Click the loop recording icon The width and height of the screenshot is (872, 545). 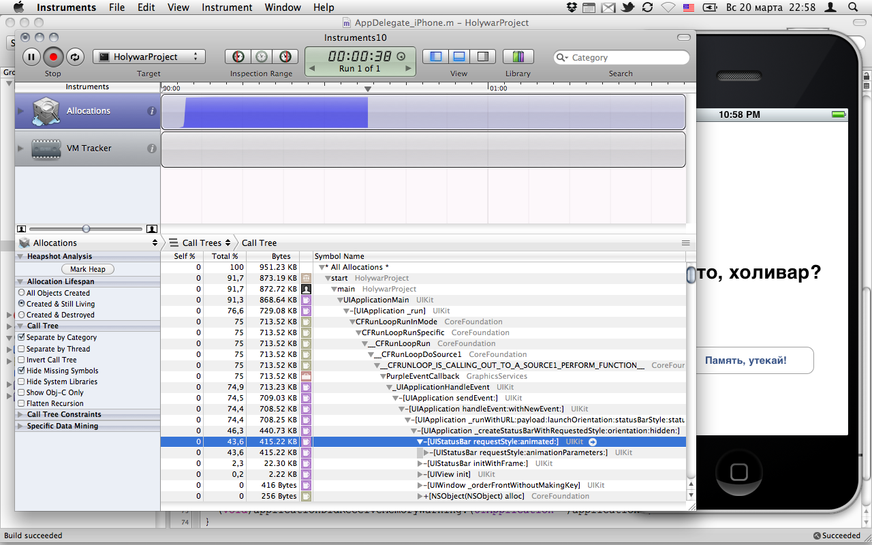pyautogui.click(x=74, y=57)
